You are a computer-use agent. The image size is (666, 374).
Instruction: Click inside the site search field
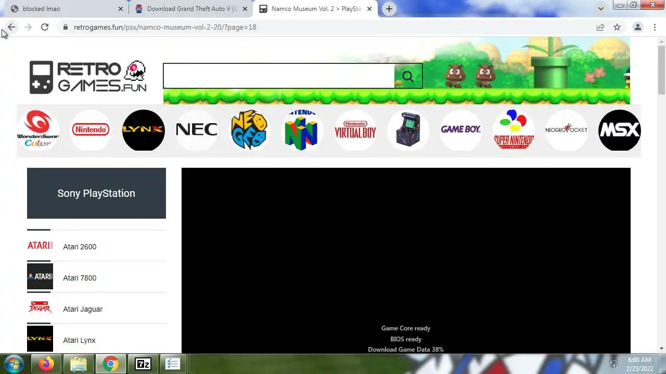pyautogui.click(x=279, y=76)
